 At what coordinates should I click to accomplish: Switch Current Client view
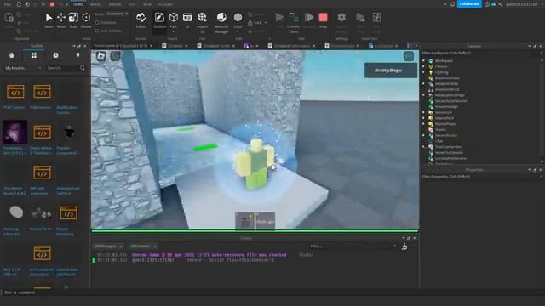point(293,22)
